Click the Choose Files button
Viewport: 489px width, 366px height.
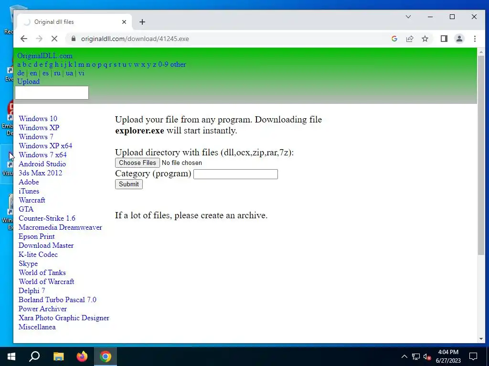click(137, 163)
